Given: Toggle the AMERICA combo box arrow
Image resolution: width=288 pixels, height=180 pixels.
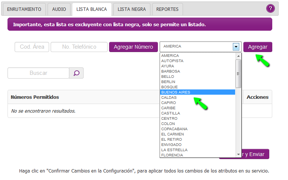Looking at the screenshot, I should click(236, 47).
